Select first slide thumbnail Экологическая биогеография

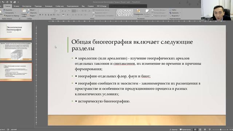pyautogui.click(x=16, y=31)
